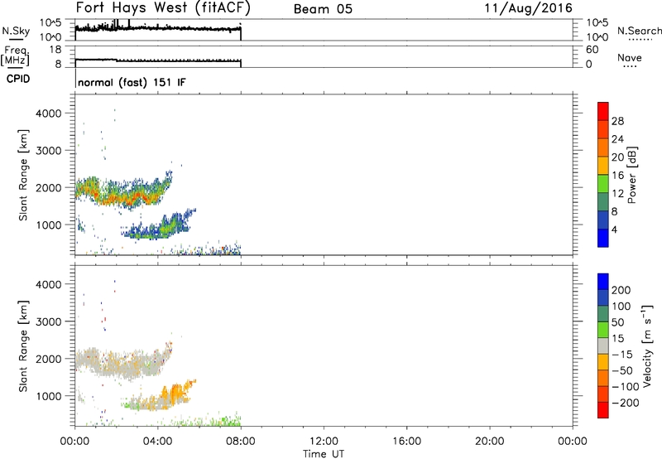Click the bright blue bottom segment of Power color bar
Screen dimensions: 662x459
pos(603,238)
